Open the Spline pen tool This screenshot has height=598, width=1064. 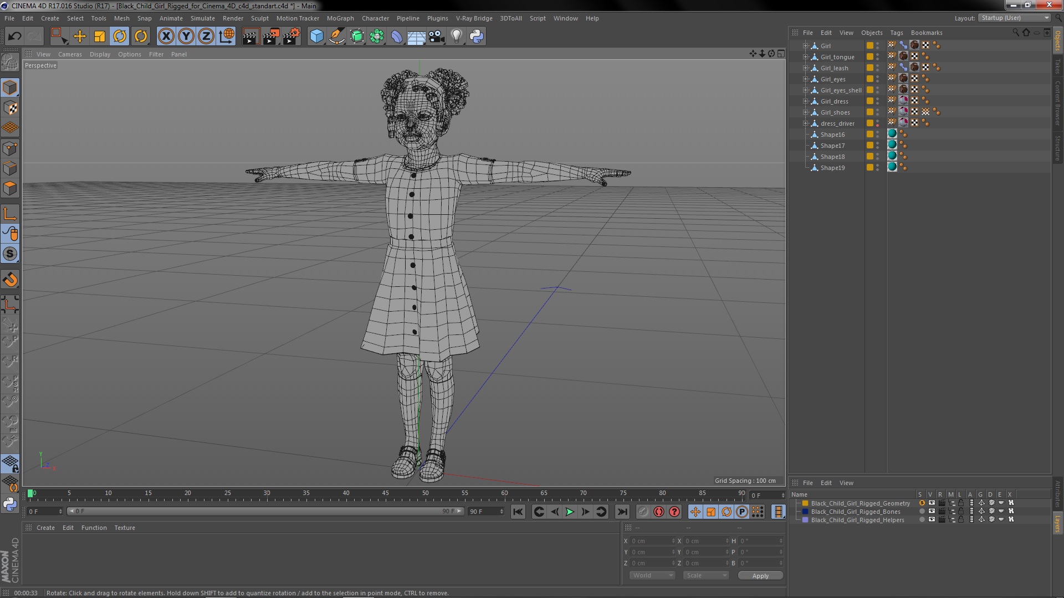337,37
